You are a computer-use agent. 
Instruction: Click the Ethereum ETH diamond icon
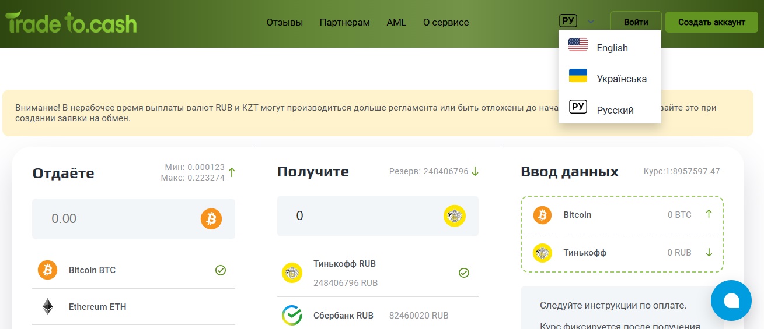click(47, 307)
